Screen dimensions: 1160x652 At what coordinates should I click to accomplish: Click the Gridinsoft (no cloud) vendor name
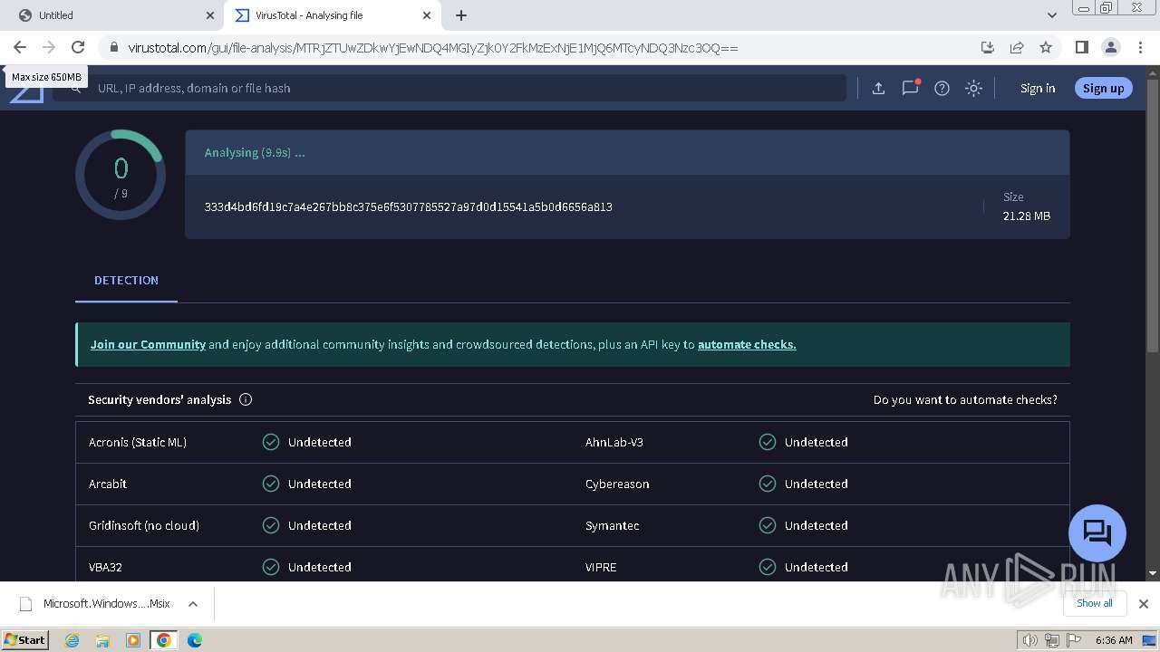tap(144, 525)
